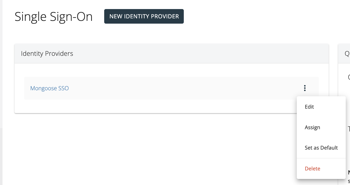350x185 pixels.
Task: Click the blank page area below Identity Providers panel
Action: click(x=151, y=148)
